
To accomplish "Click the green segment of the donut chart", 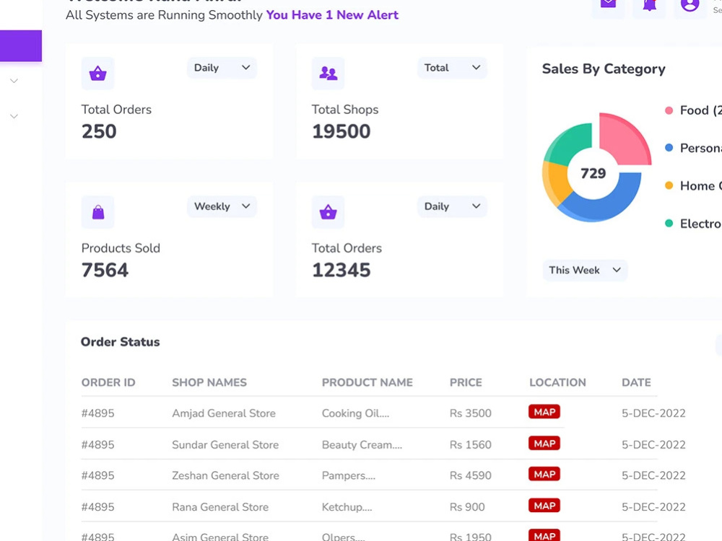I will pyautogui.click(x=570, y=144).
